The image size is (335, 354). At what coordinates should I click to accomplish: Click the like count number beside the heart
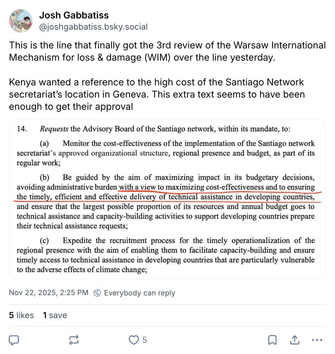[x=144, y=340]
